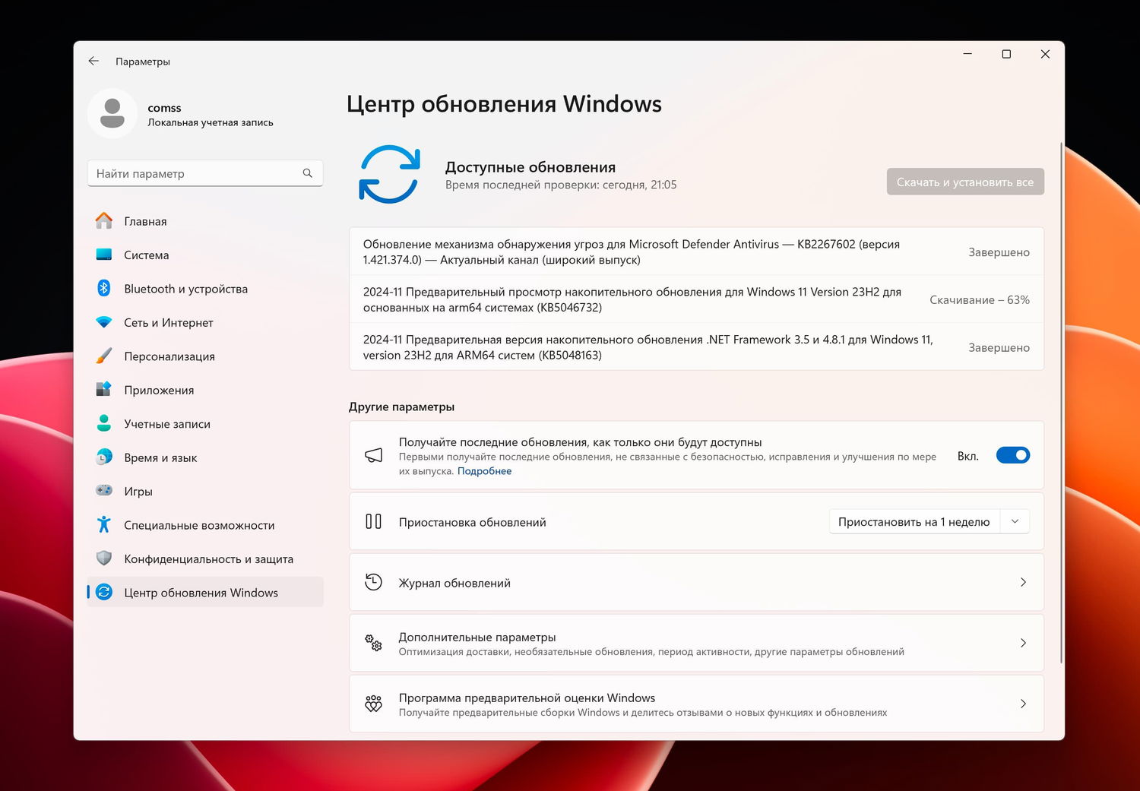The width and height of the screenshot is (1140, 791).
Task: Click the Скачивание – 63% status text
Action: (980, 300)
